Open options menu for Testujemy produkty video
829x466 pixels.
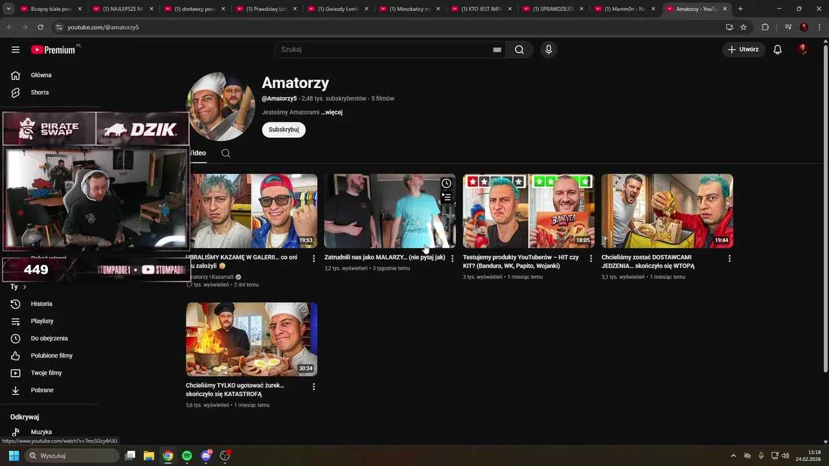pyautogui.click(x=591, y=258)
